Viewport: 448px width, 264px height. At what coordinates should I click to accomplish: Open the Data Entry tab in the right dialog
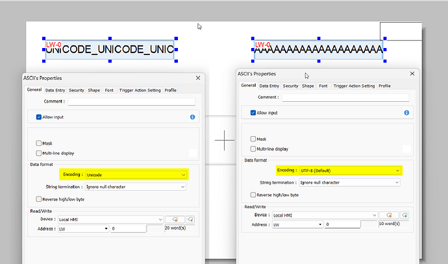pyautogui.click(x=269, y=86)
